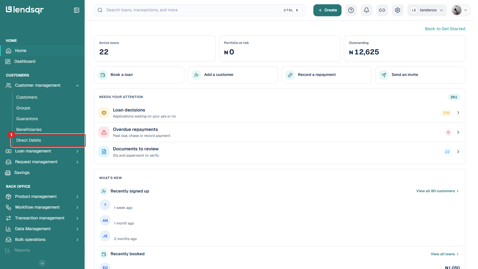Expand Loan management menu
This screenshot has width=478, height=269.
[42, 151]
